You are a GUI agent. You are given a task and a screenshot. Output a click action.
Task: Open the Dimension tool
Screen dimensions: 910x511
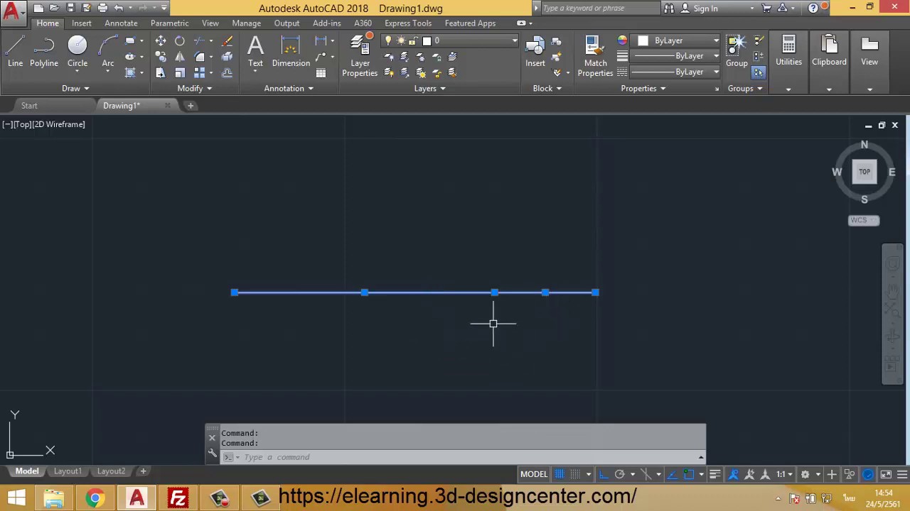click(x=291, y=51)
